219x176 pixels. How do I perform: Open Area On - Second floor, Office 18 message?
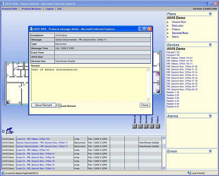[36, 157]
